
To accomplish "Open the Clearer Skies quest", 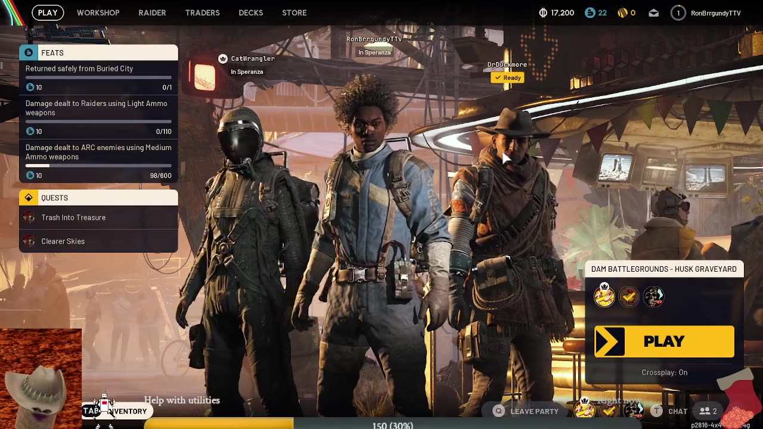I will pyautogui.click(x=98, y=241).
